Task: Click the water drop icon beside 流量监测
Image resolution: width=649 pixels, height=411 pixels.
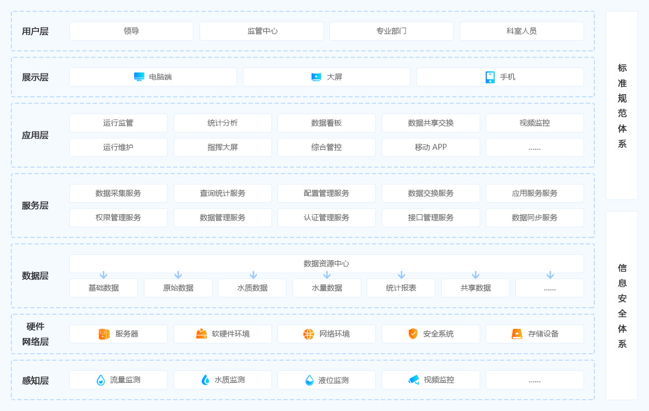Action: click(x=101, y=380)
